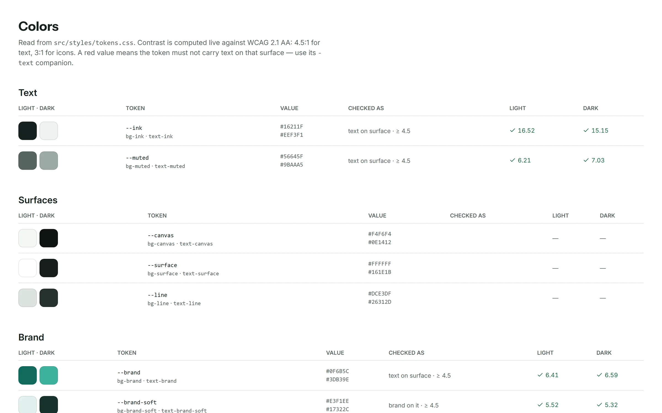Select the light --muted swatch
This screenshot has height=413, width=662.
(28, 161)
